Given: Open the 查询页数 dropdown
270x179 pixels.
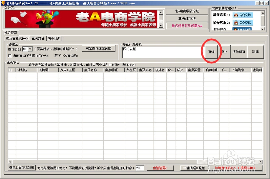Looking at the screenshot, I should 30,49.
